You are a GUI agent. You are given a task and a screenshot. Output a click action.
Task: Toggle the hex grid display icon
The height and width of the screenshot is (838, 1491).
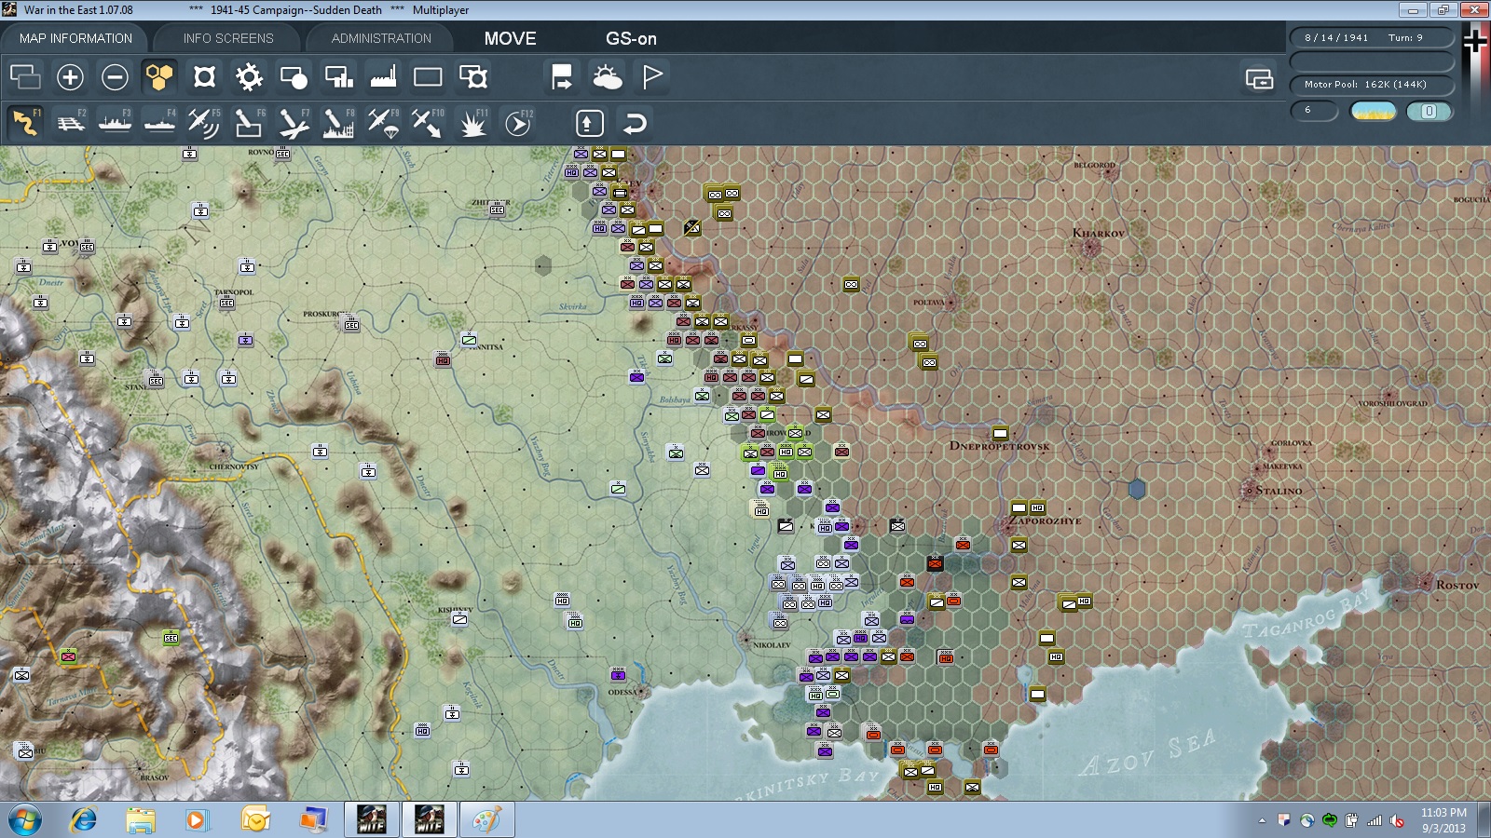(x=159, y=77)
